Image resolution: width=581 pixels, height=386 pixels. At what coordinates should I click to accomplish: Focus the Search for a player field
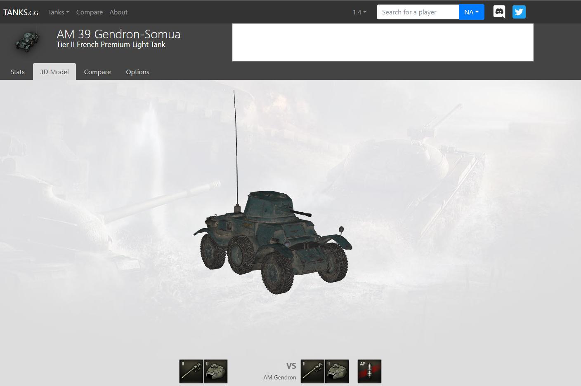pyautogui.click(x=418, y=12)
